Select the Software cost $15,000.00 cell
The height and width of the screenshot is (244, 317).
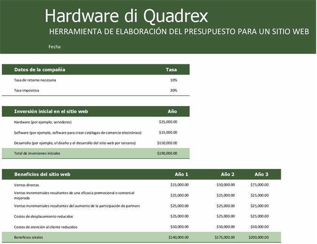(x=168, y=132)
